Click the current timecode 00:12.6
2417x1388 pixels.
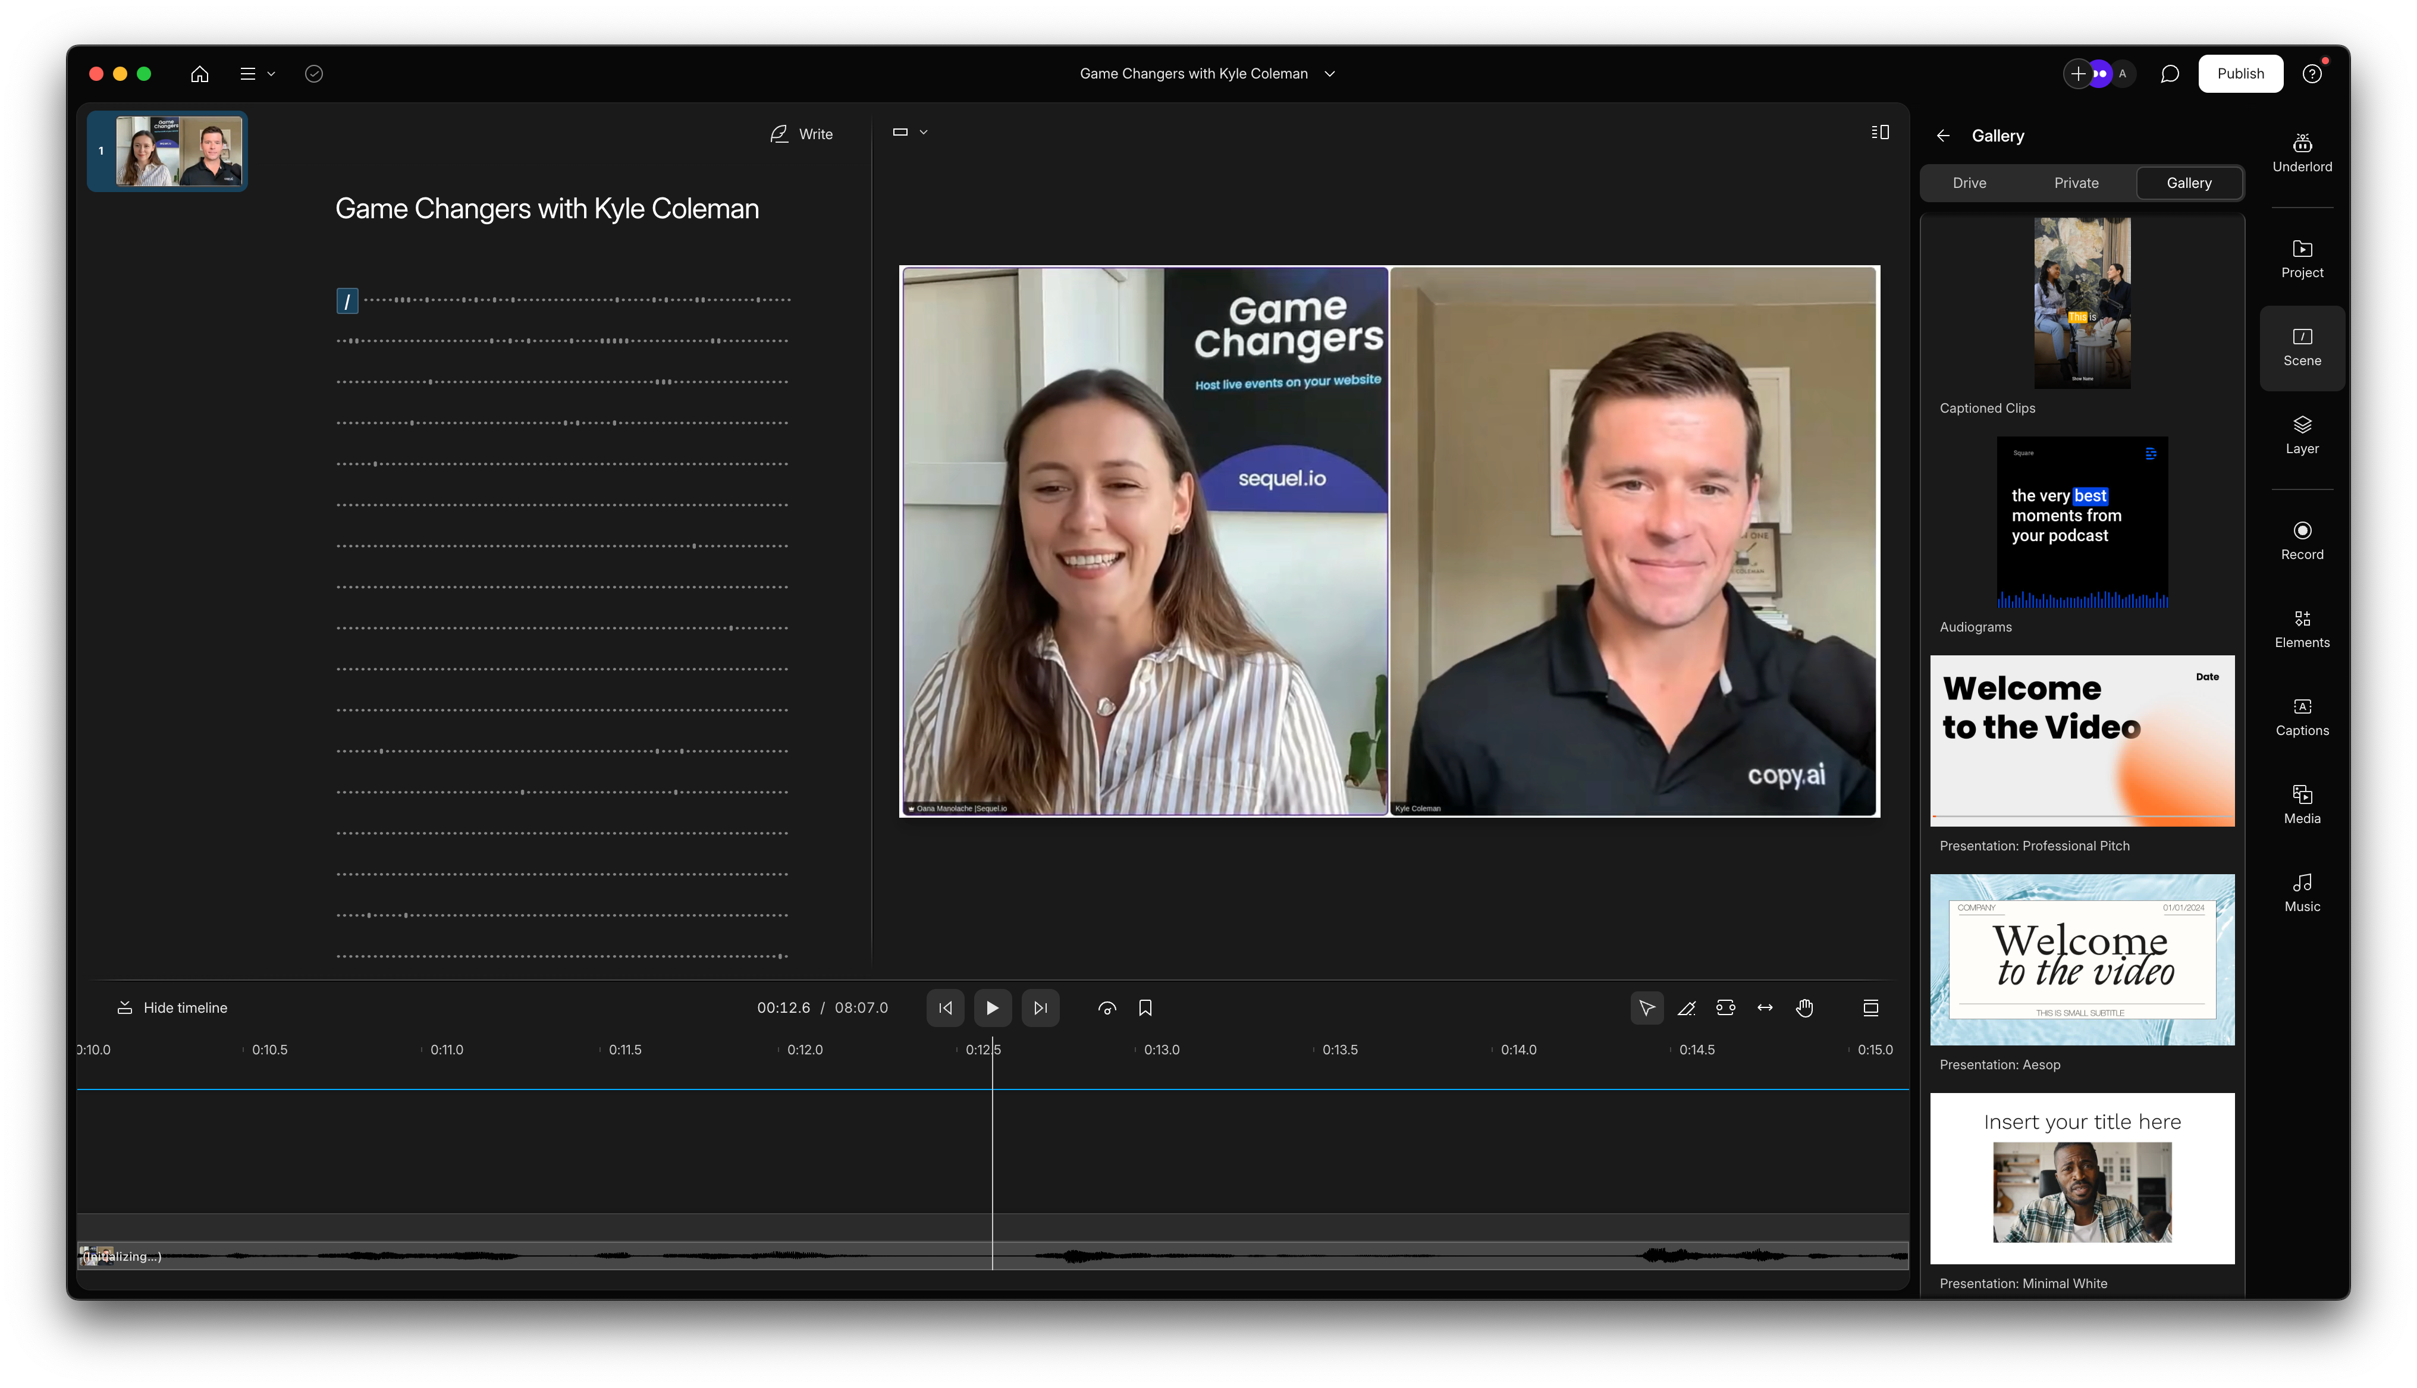click(x=783, y=1007)
